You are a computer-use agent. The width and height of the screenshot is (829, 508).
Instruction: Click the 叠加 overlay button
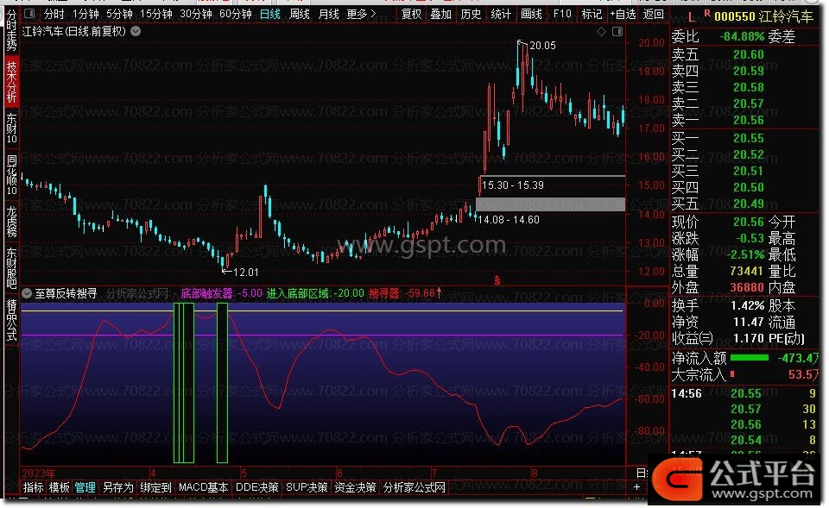(x=441, y=14)
